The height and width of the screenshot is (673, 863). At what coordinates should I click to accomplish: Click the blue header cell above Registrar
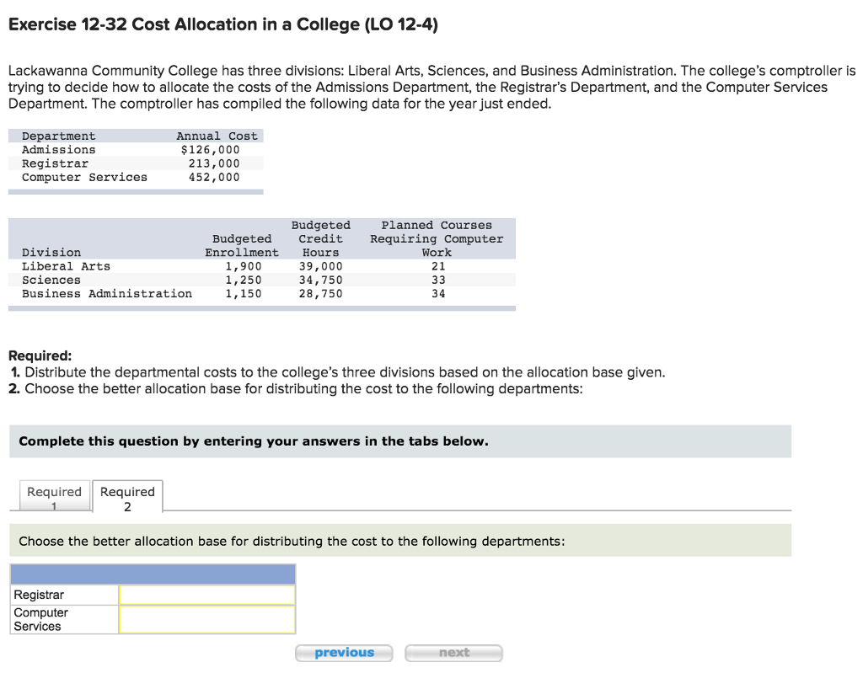coord(153,574)
